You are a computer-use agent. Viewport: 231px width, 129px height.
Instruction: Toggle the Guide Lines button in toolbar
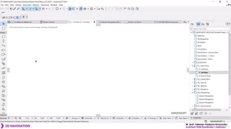(23, 9)
